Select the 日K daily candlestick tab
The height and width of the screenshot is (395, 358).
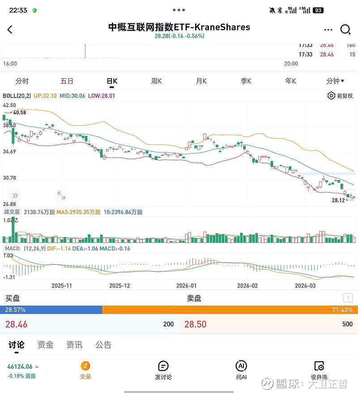112,81
